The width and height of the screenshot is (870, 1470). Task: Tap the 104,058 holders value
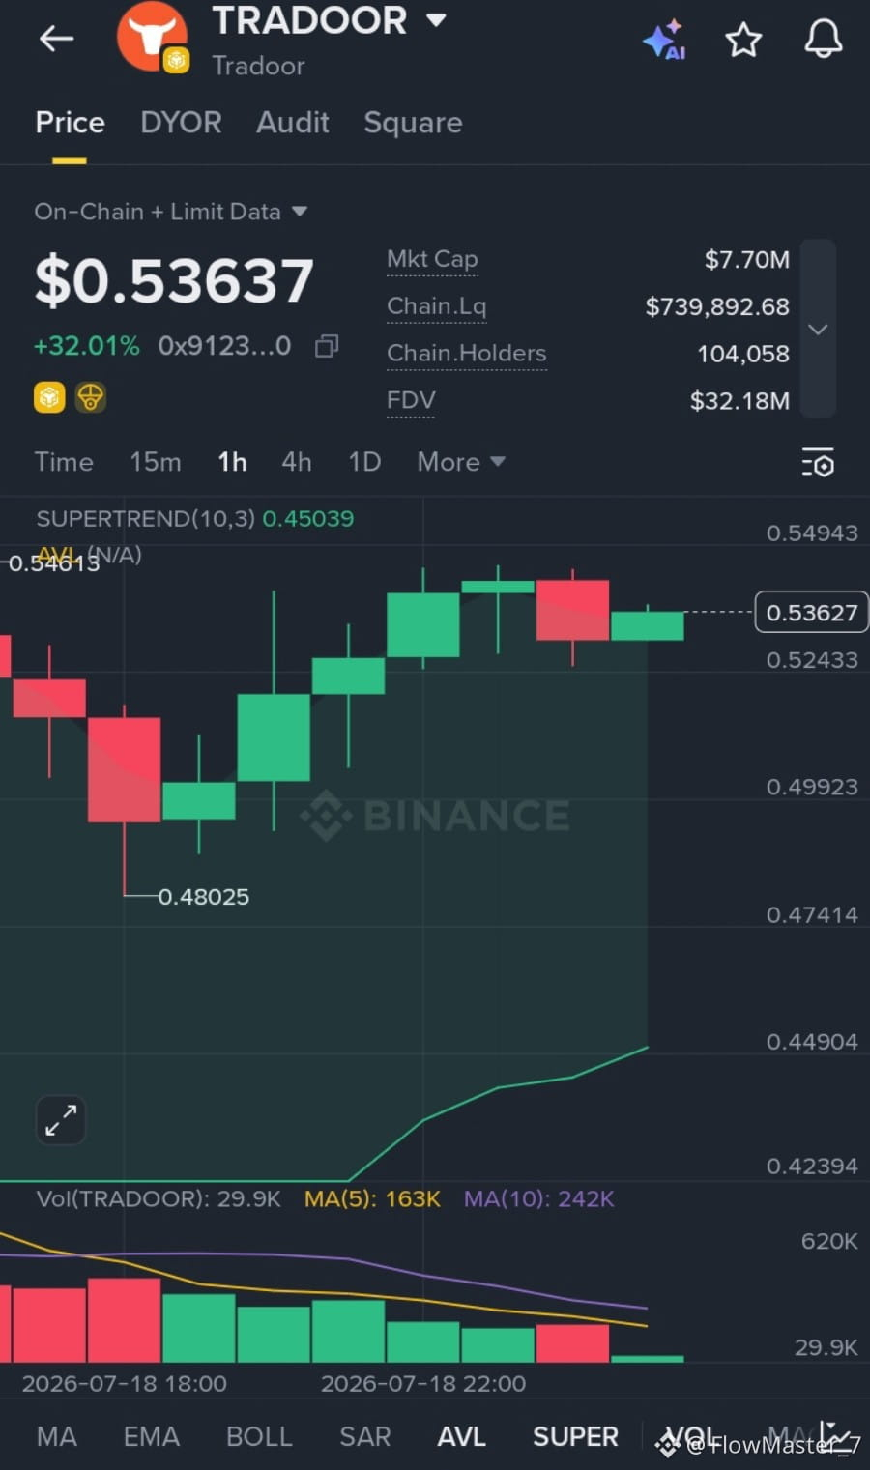pos(743,354)
